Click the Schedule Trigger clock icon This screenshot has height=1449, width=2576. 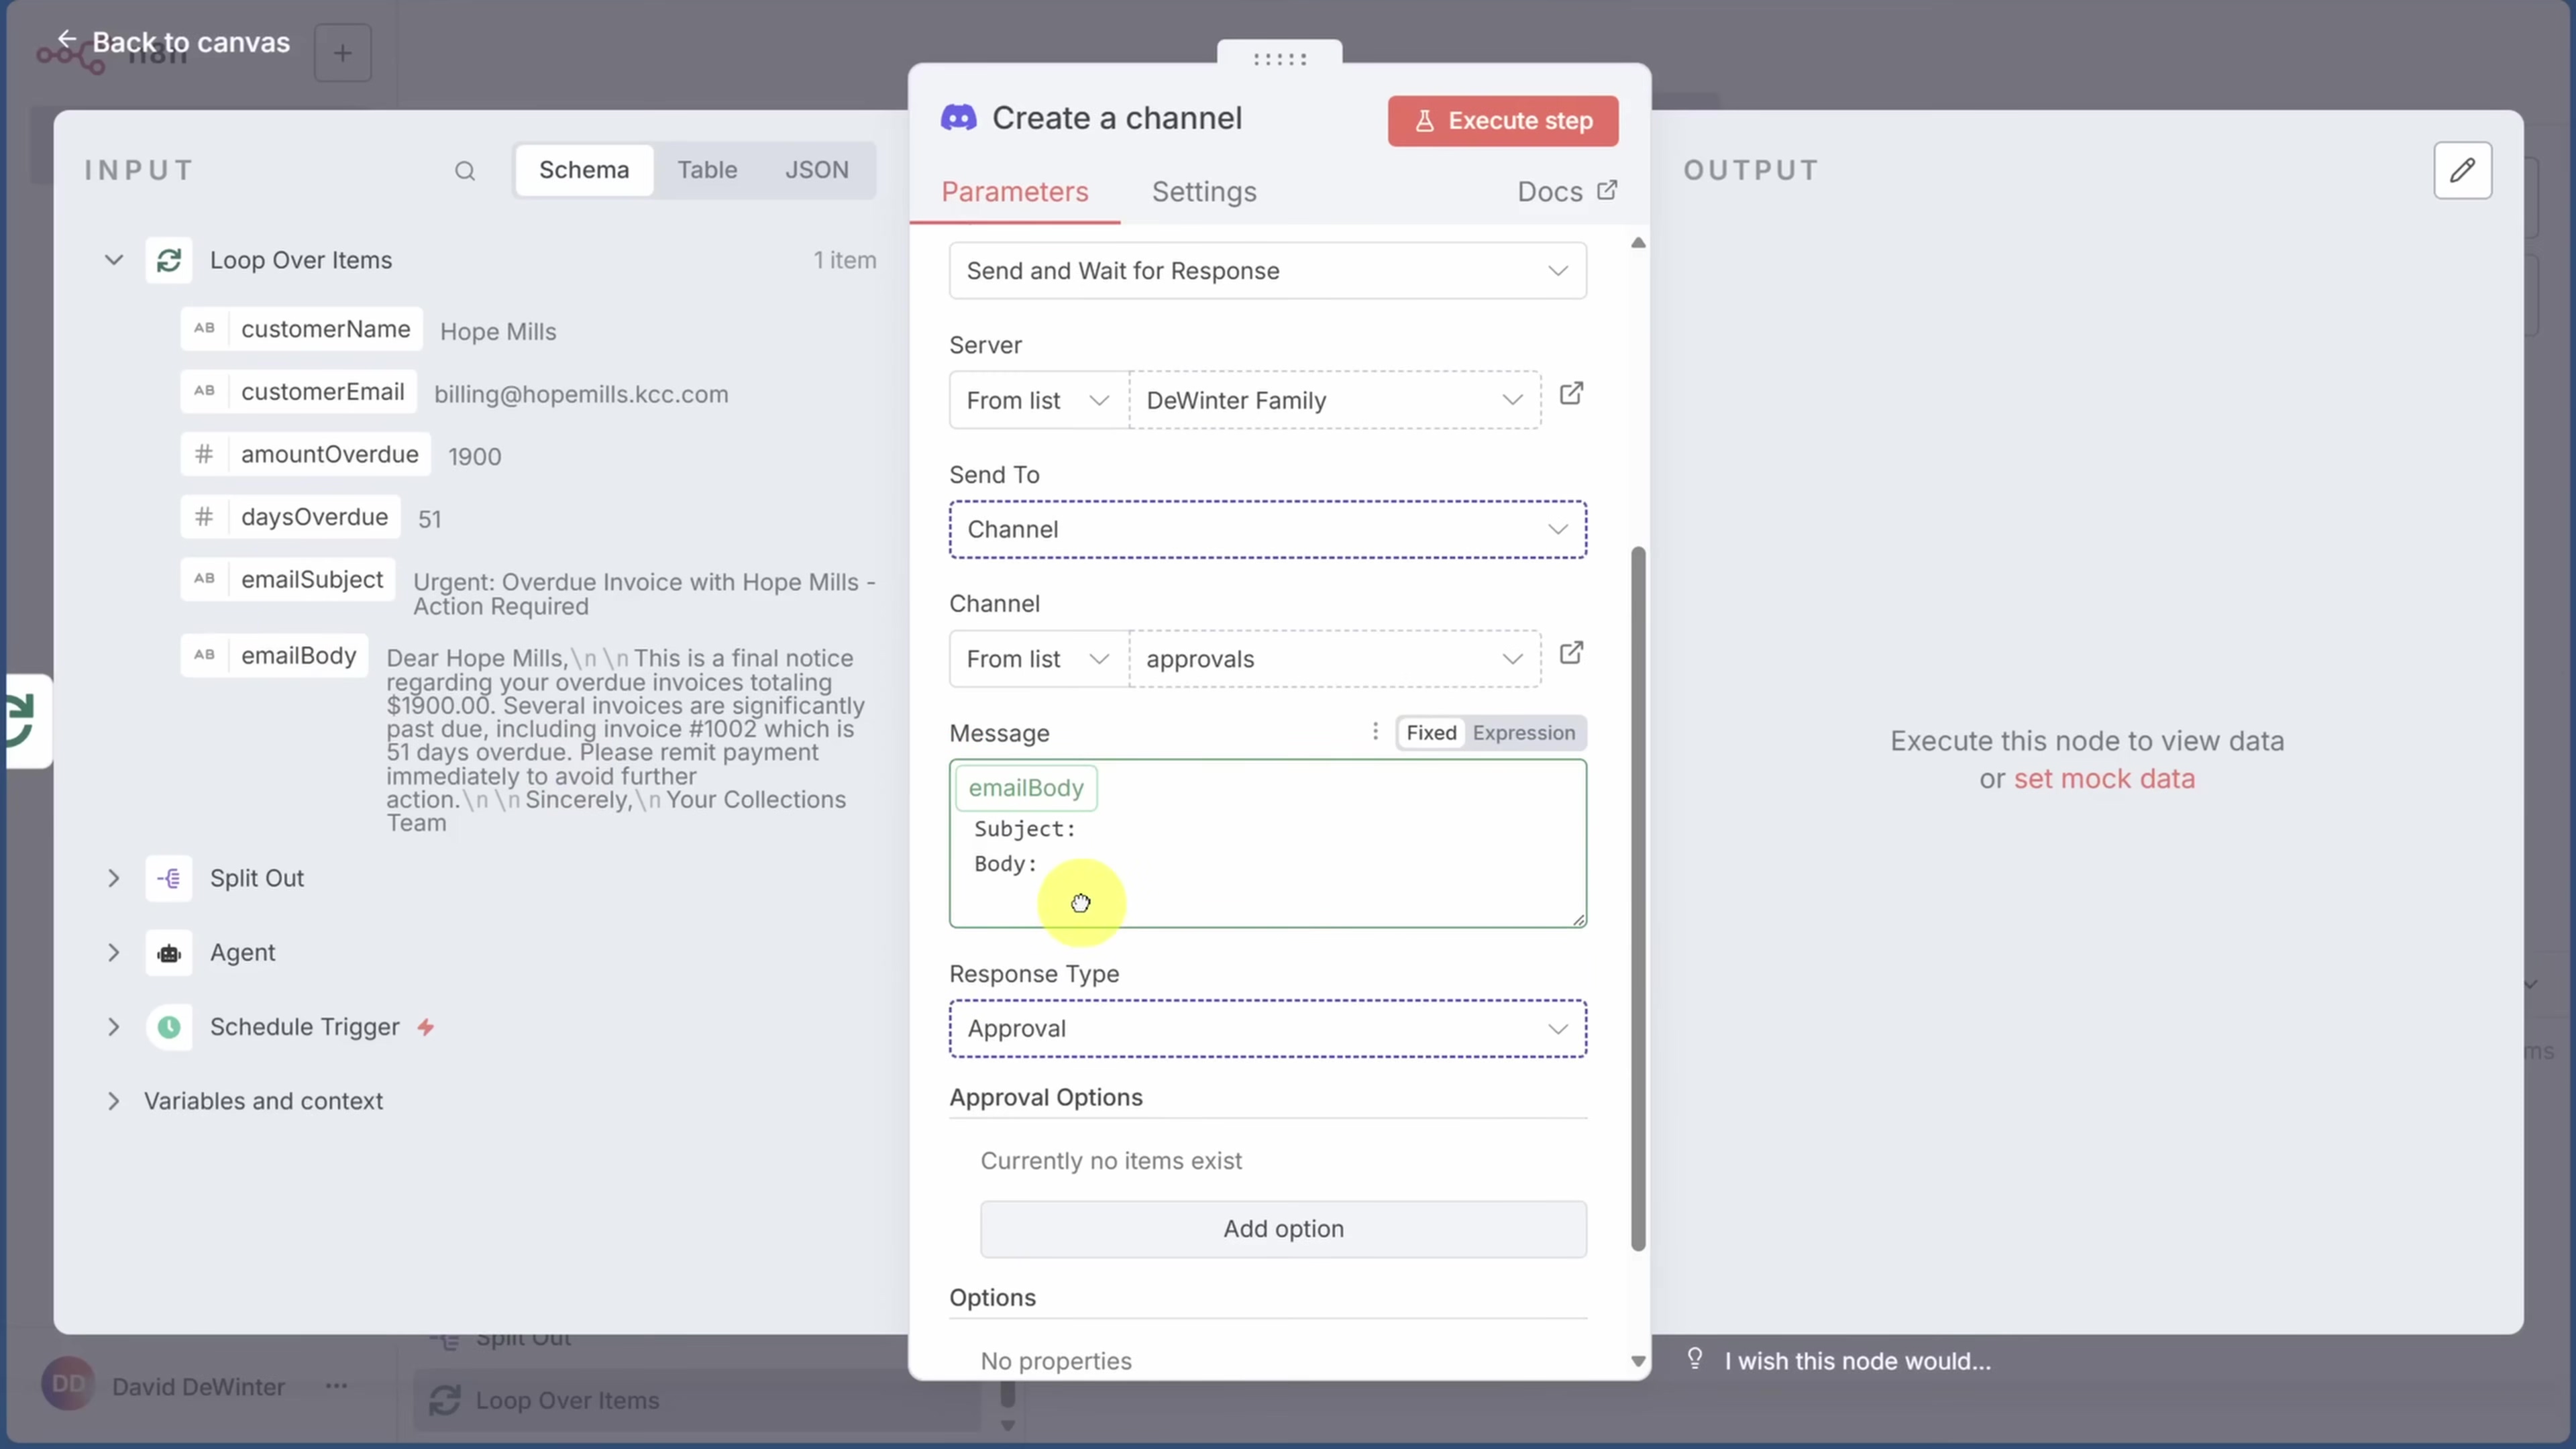pyautogui.click(x=169, y=1027)
